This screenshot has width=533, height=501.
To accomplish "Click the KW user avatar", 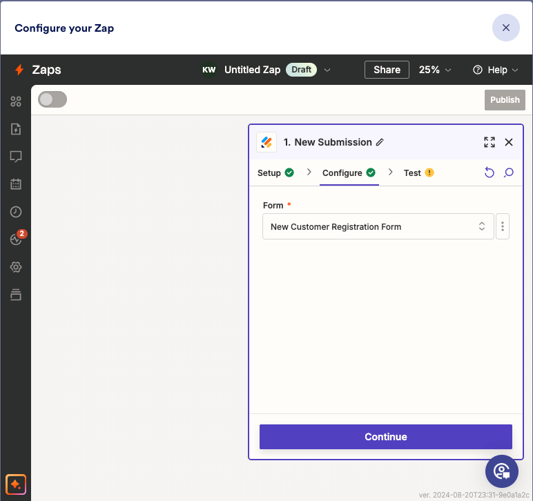I will [209, 70].
